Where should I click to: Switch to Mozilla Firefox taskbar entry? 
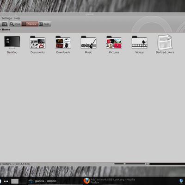pos(110,181)
